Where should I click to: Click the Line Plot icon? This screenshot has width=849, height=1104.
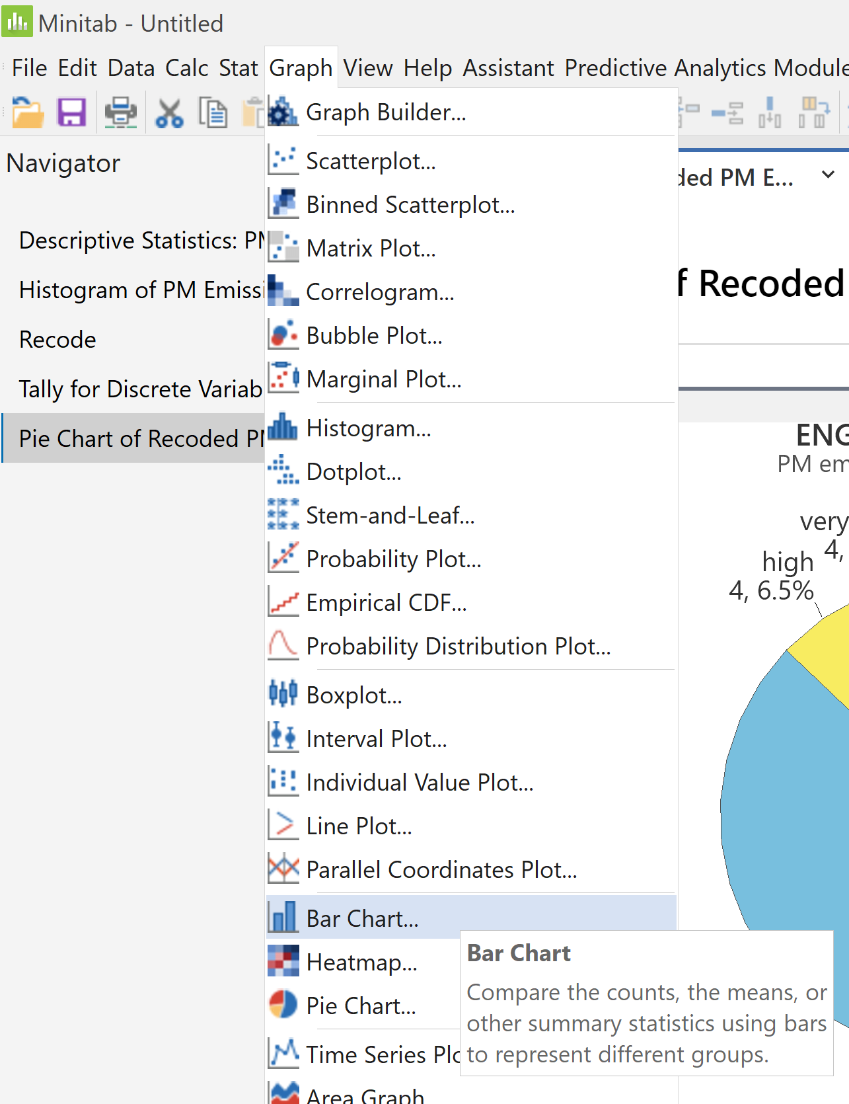[x=283, y=826]
